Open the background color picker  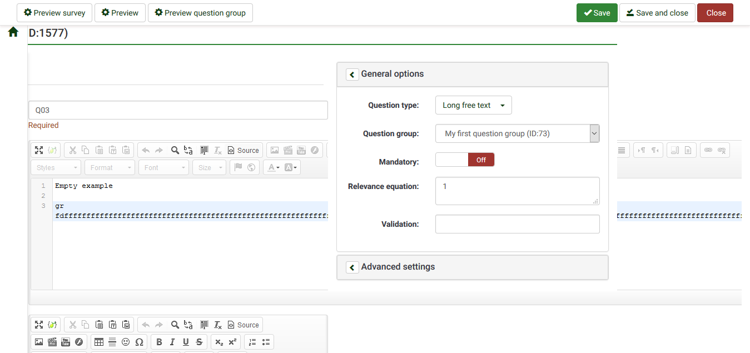(291, 167)
